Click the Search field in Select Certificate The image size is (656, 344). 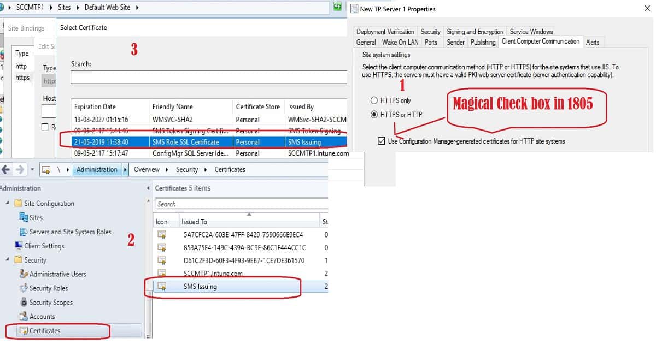coord(208,78)
